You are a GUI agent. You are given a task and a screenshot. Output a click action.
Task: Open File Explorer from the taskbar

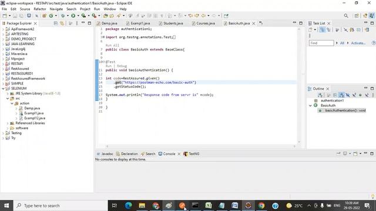point(142,206)
